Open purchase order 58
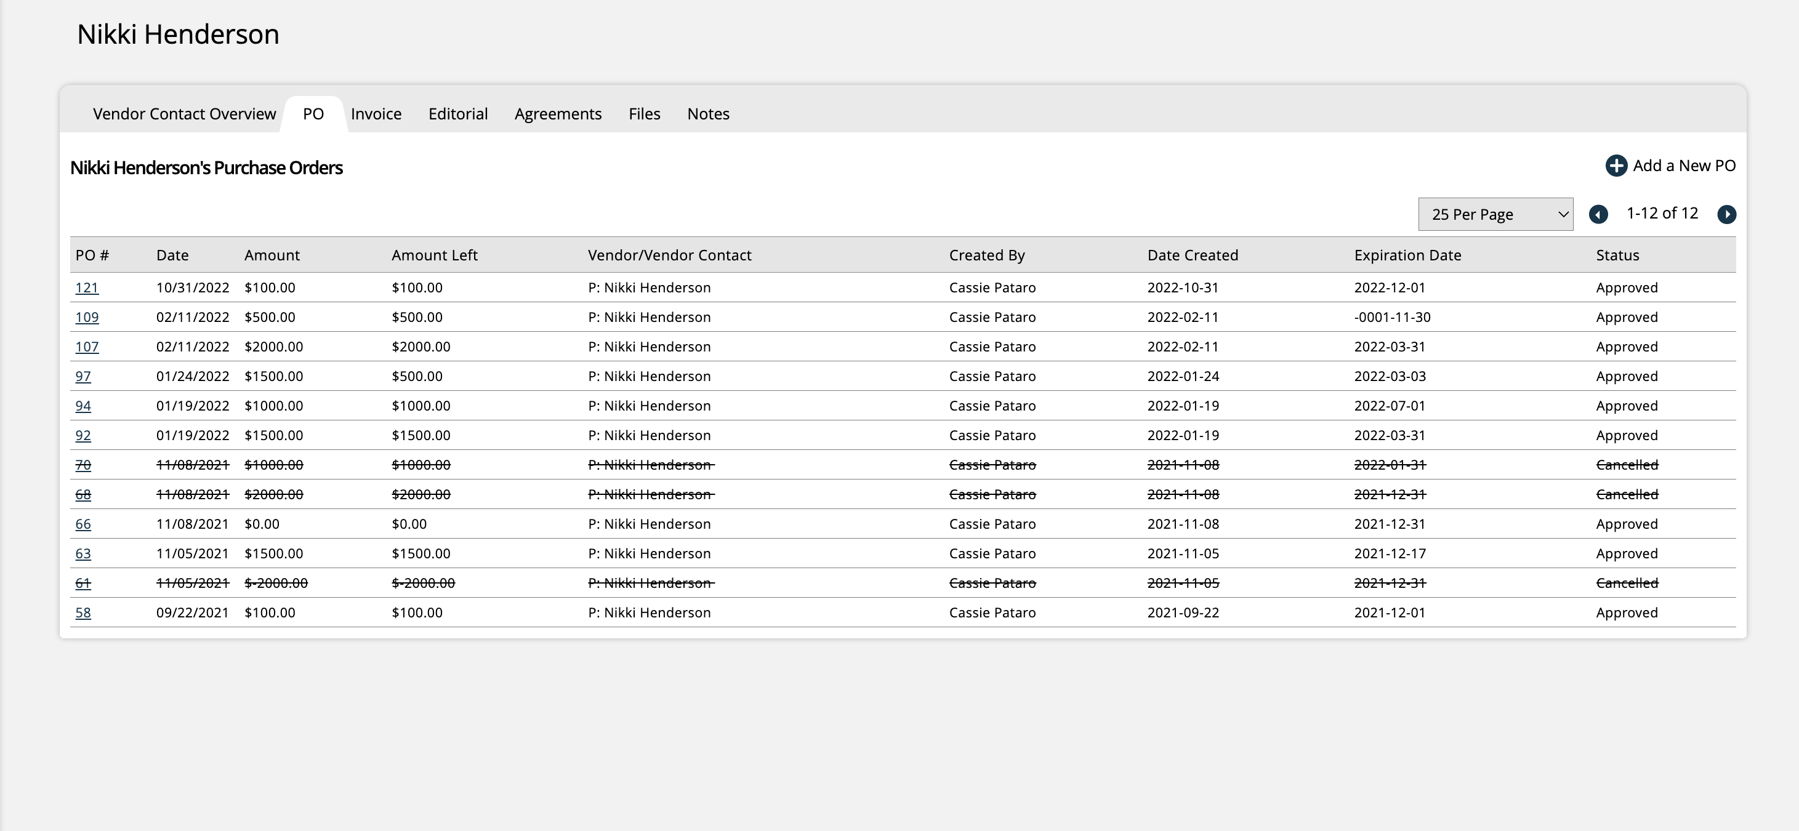Viewport: 1799px width, 831px height. [x=83, y=612]
